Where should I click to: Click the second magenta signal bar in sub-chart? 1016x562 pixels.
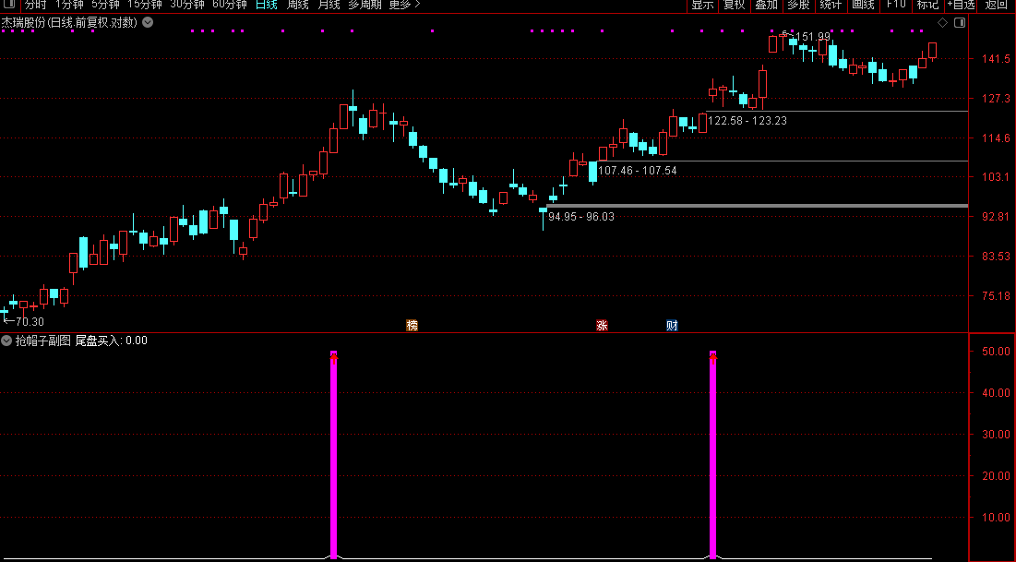pyautogui.click(x=712, y=454)
